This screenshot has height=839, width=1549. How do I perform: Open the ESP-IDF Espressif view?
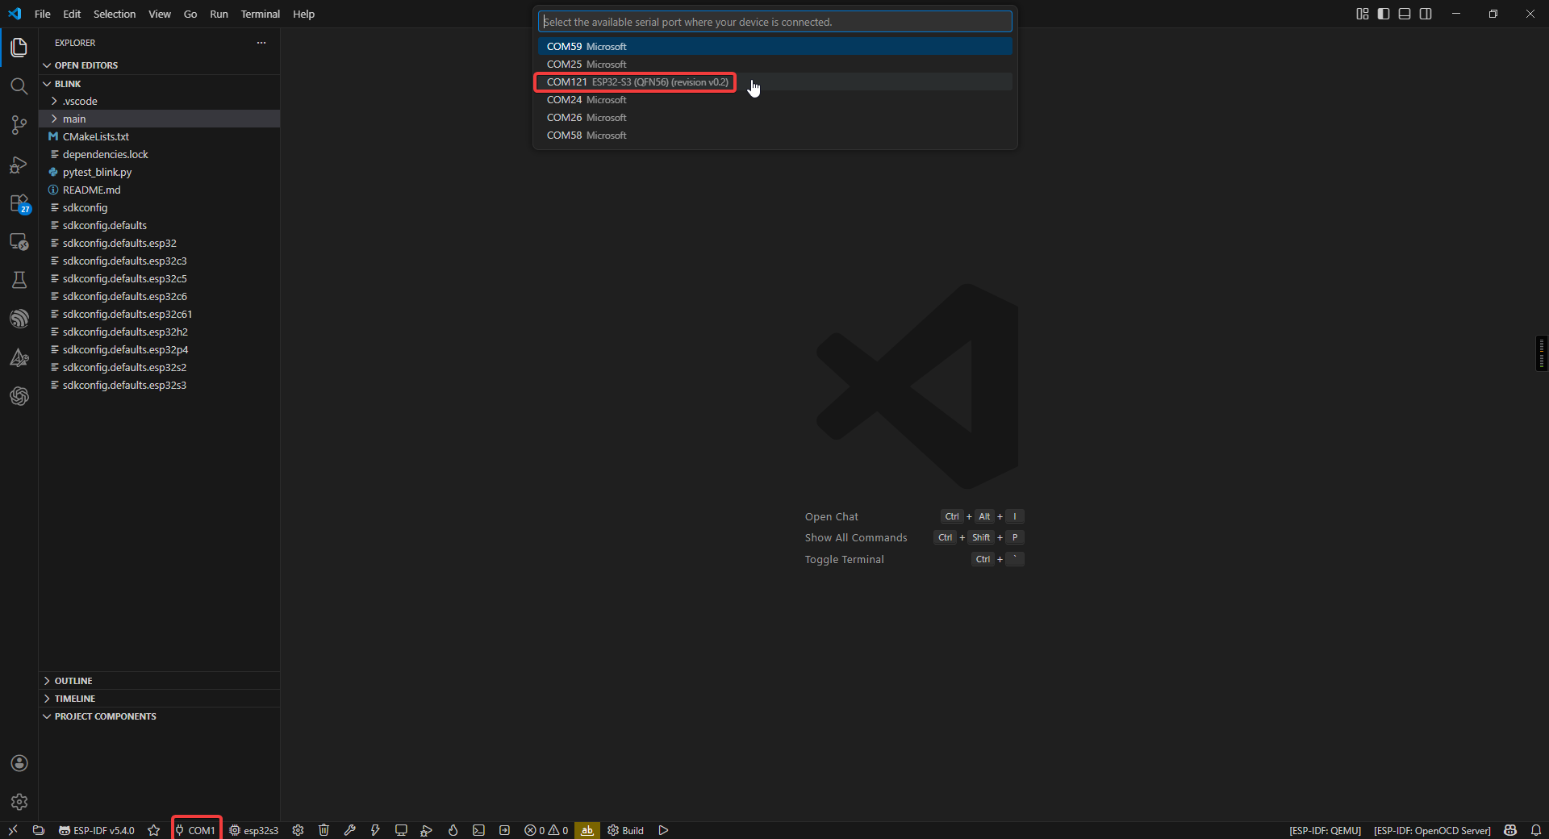(x=19, y=319)
